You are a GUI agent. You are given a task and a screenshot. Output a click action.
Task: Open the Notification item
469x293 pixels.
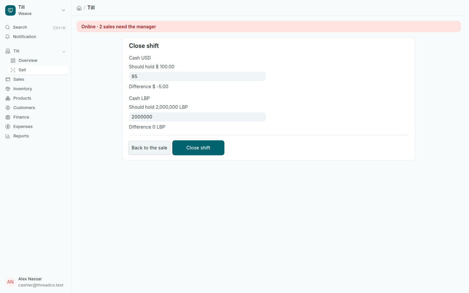(x=36, y=37)
